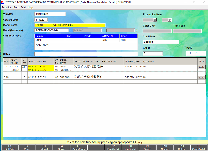
Task: Click the F8 NextModel button
Action: (x=130, y=148)
